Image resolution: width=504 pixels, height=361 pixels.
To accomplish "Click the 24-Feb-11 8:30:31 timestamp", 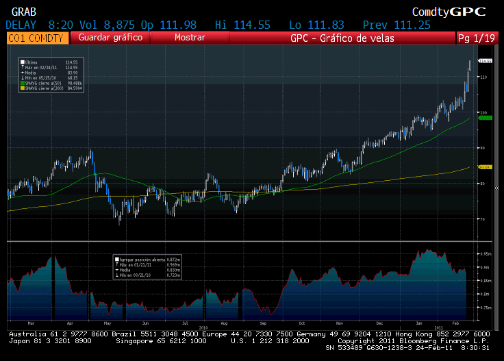I will [x=453, y=348].
